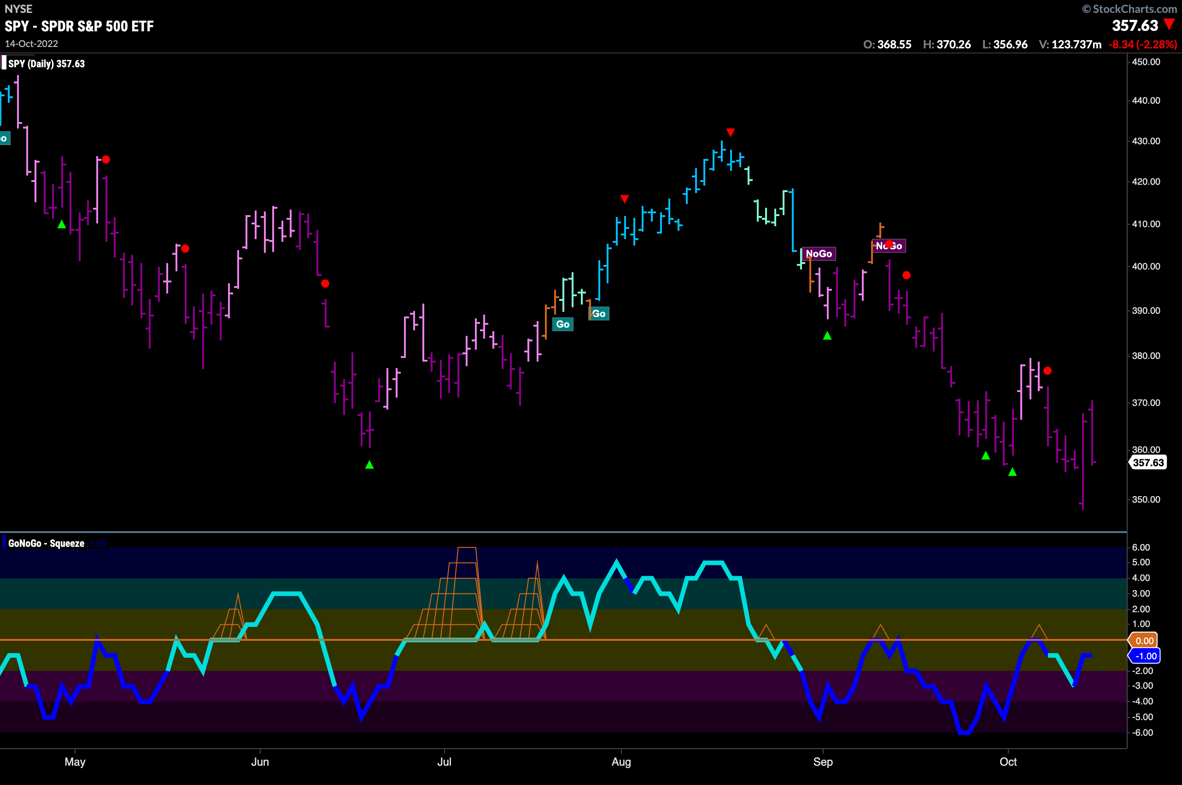Screen dimensions: 1182x785
Task: Click the 380.00 price axis label
Action: (1146, 356)
